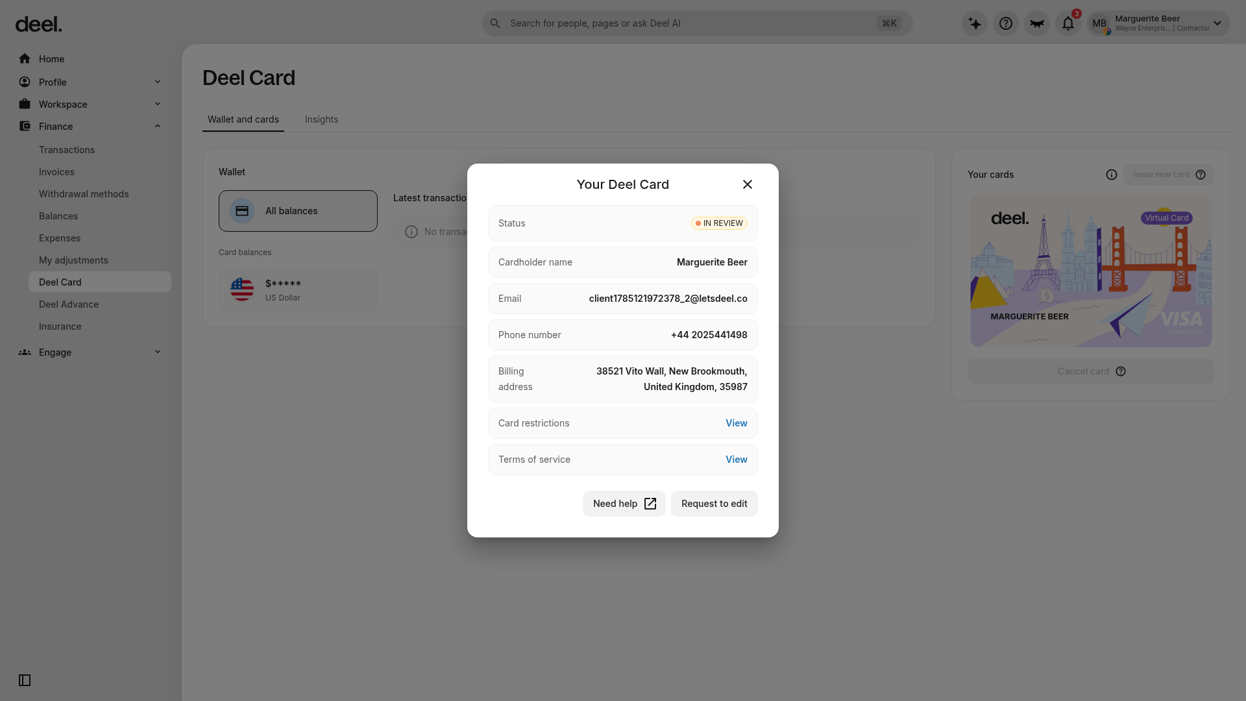Collapse the sidebar panel icon
Image resolution: width=1246 pixels, height=701 pixels.
(x=25, y=680)
